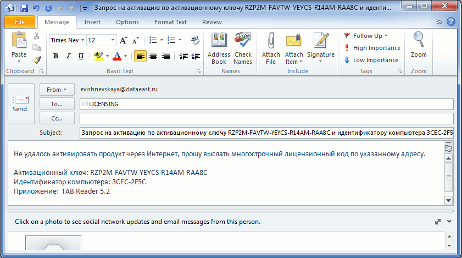Image resolution: width=462 pixels, height=258 pixels.
Task: Click the contact photo placeholder
Action: tap(53, 243)
